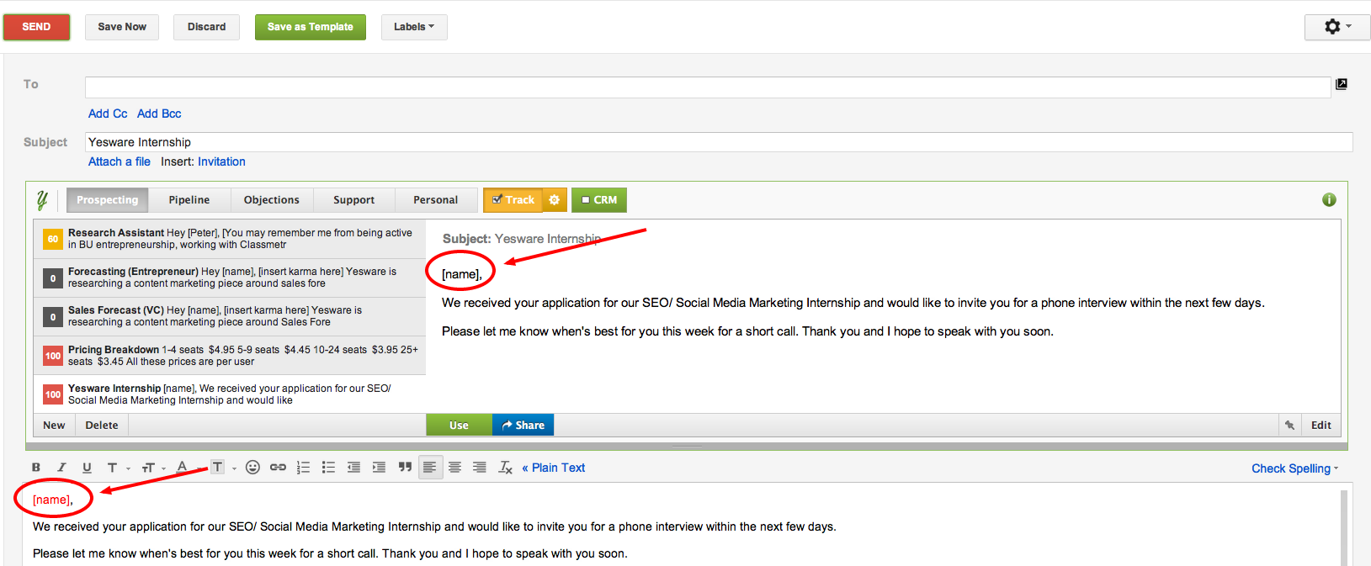Open the Objections templates tab
The height and width of the screenshot is (566, 1371).
coord(272,200)
